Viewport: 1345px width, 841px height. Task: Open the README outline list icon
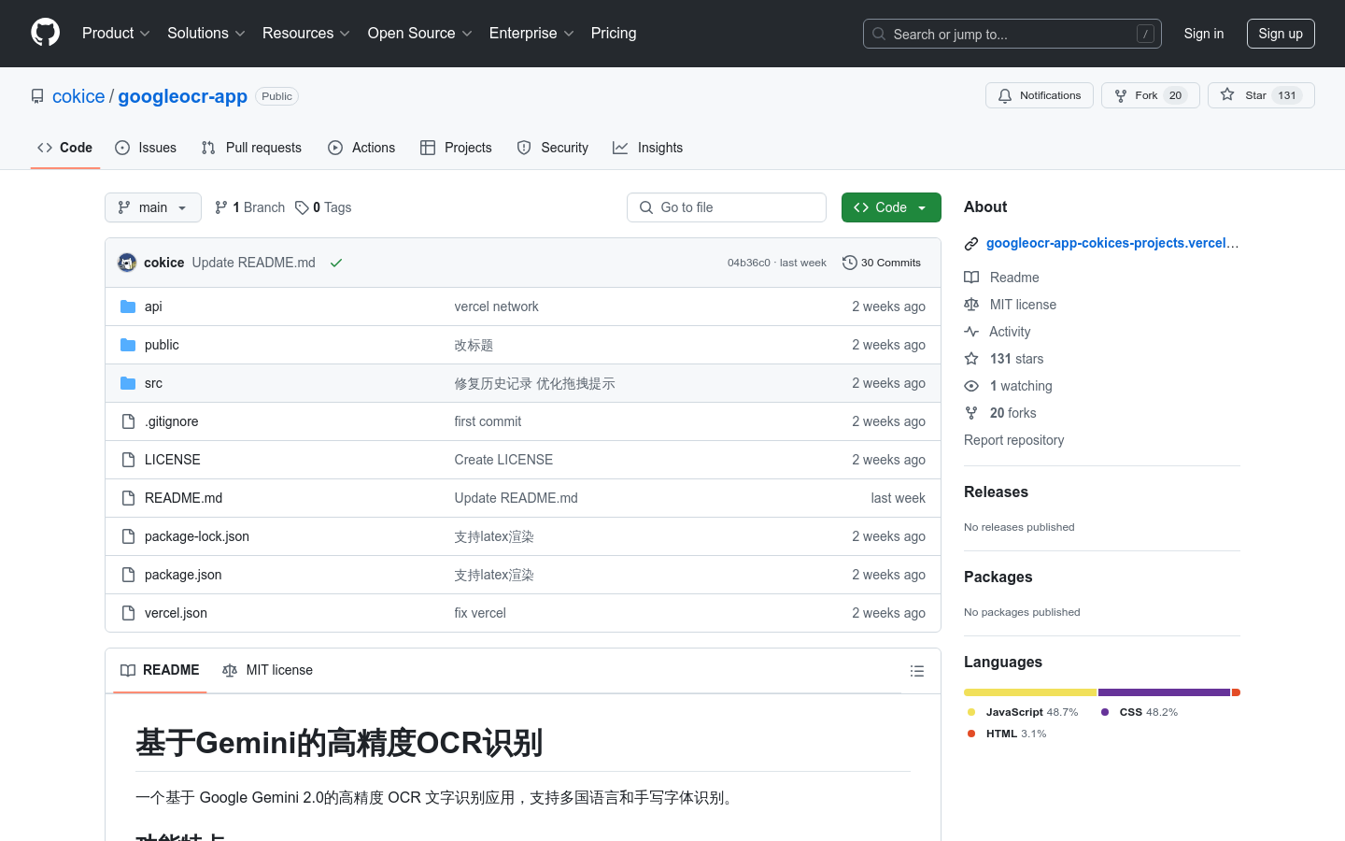917,671
